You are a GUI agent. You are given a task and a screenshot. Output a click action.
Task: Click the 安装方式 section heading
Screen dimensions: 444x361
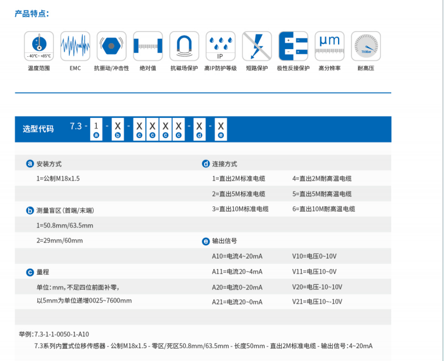click(49, 164)
